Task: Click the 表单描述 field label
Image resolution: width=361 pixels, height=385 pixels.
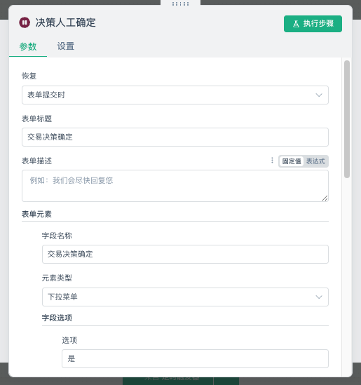Action: pyautogui.click(x=37, y=161)
